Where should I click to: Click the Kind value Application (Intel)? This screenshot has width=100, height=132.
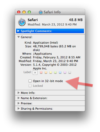click(45, 43)
